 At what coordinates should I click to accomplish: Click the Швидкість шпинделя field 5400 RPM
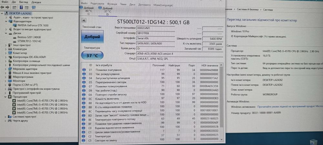pos(213,39)
